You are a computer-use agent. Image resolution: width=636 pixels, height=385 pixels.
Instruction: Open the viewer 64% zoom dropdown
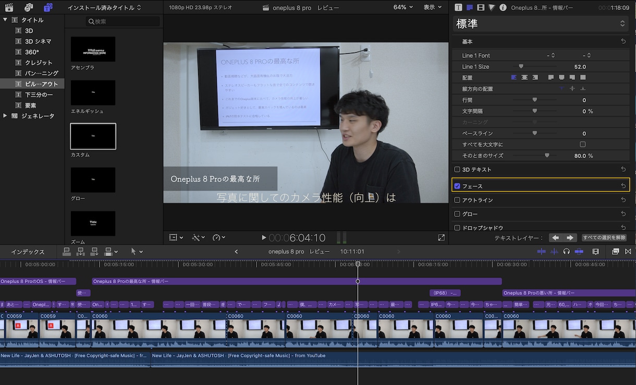403,7
